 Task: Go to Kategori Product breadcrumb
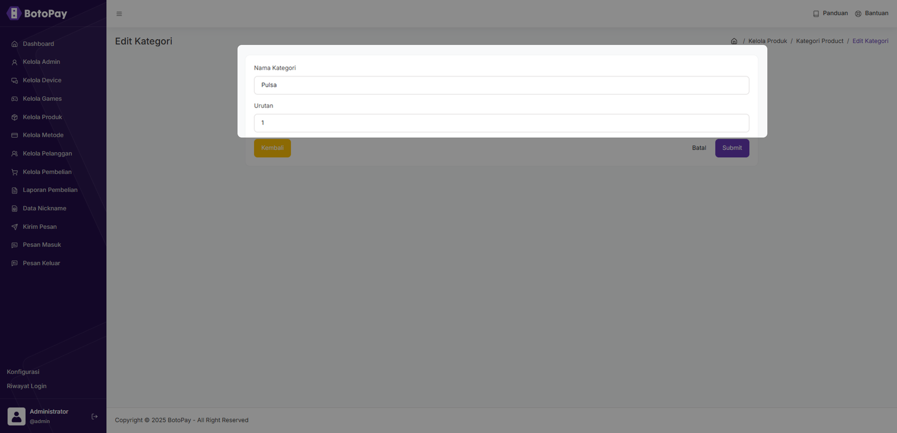coord(820,41)
